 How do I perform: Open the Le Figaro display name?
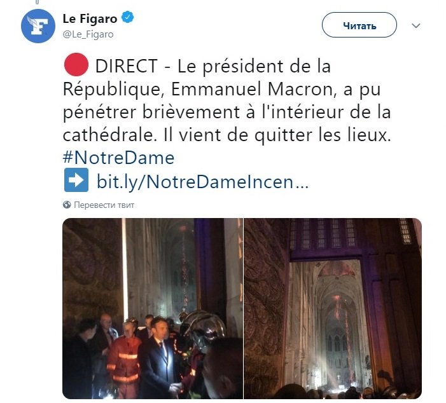[90, 19]
